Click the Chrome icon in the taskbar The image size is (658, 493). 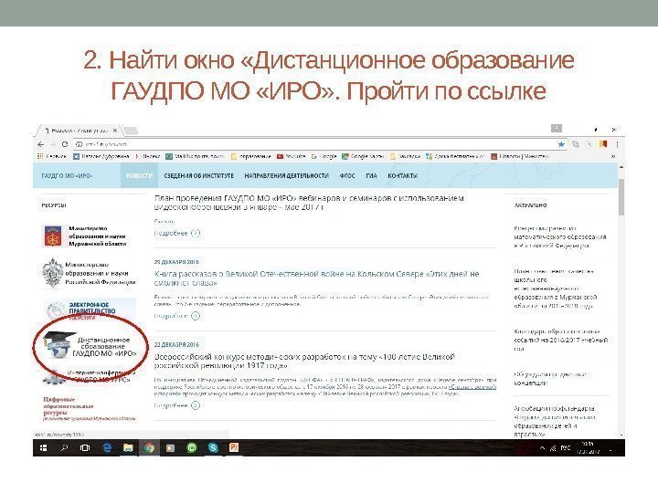point(149,448)
